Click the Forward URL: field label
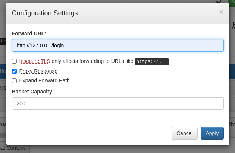Viewport: 235px width, 153px height. (29, 34)
